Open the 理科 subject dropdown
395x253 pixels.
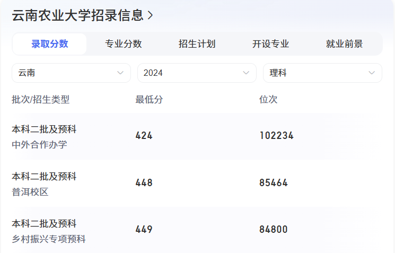tap(322, 73)
